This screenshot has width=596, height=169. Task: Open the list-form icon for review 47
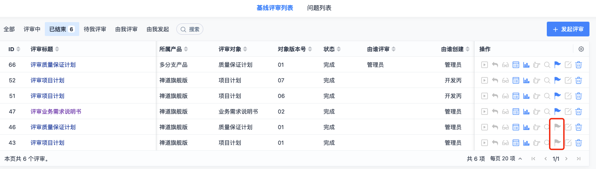coord(516,112)
